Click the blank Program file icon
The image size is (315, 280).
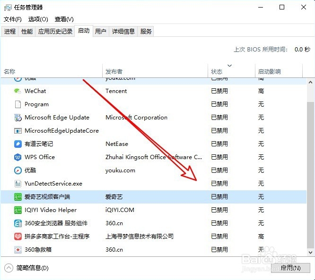click(17, 104)
